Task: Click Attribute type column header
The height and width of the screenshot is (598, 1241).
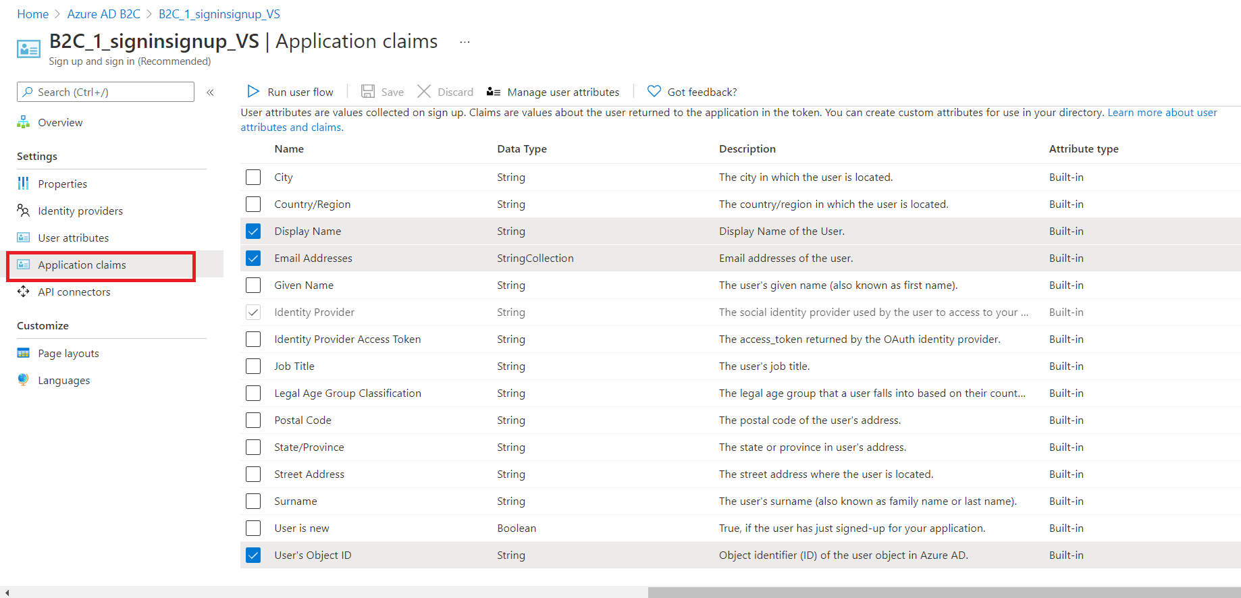Action: coord(1084,149)
